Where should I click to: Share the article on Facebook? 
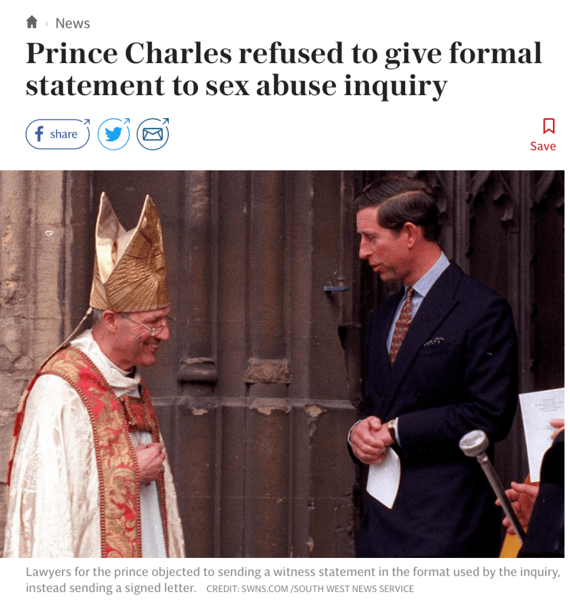pyautogui.click(x=58, y=134)
